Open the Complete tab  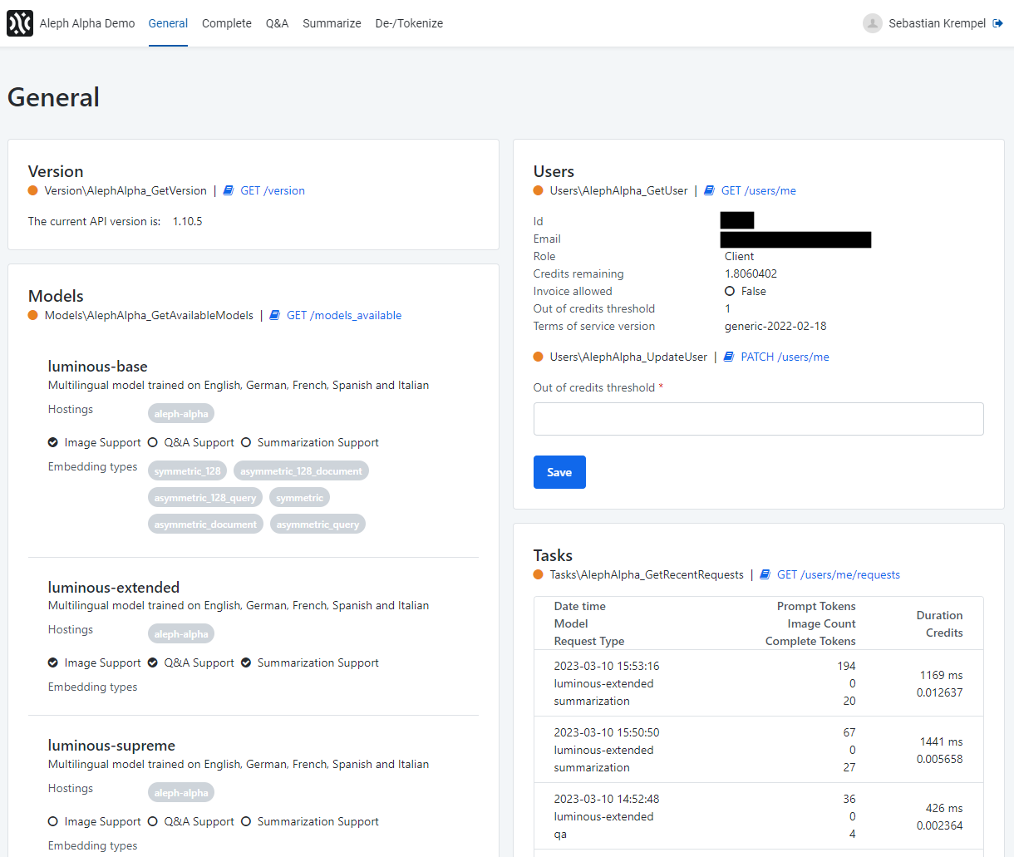pyautogui.click(x=226, y=23)
